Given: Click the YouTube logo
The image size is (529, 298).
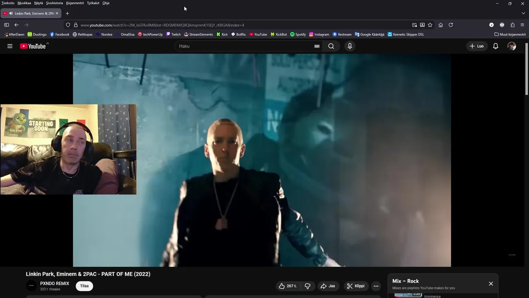Looking at the screenshot, I should pyautogui.click(x=33, y=46).
